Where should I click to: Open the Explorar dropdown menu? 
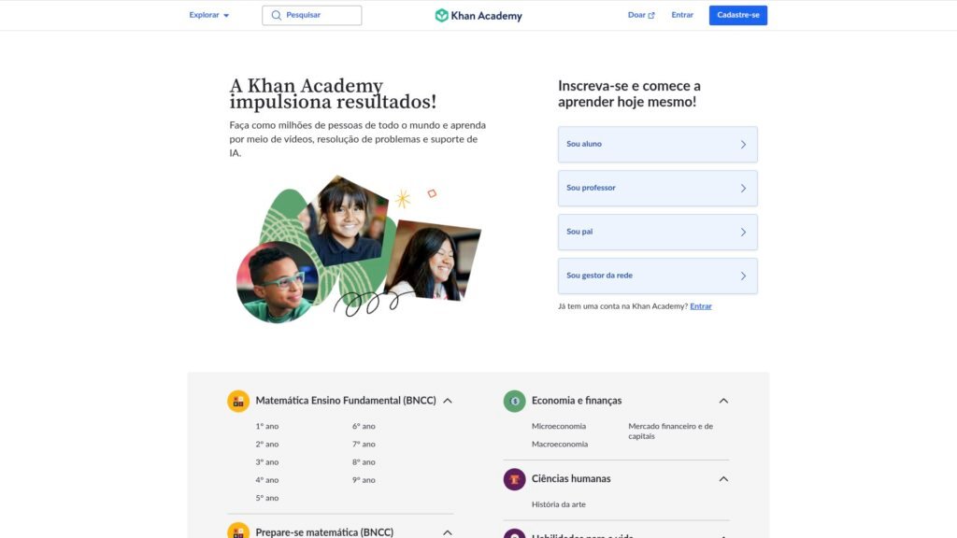tap(208, 15)
